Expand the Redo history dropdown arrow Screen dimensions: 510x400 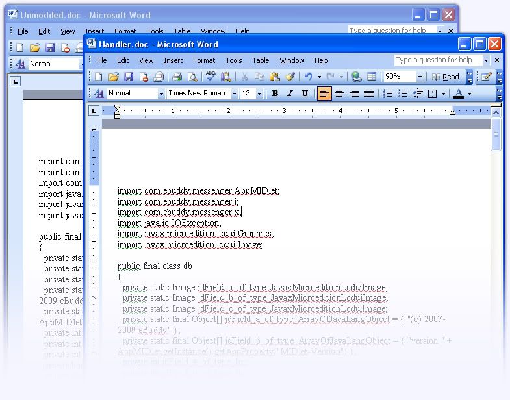[x=341, y=77]
